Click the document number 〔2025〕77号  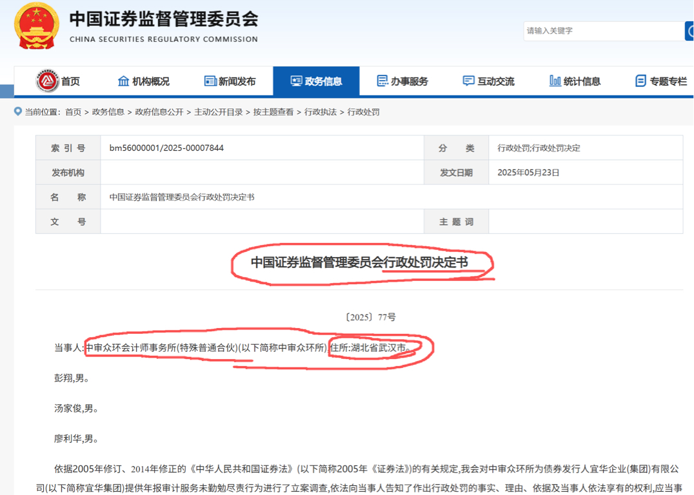tap(370, 317)
